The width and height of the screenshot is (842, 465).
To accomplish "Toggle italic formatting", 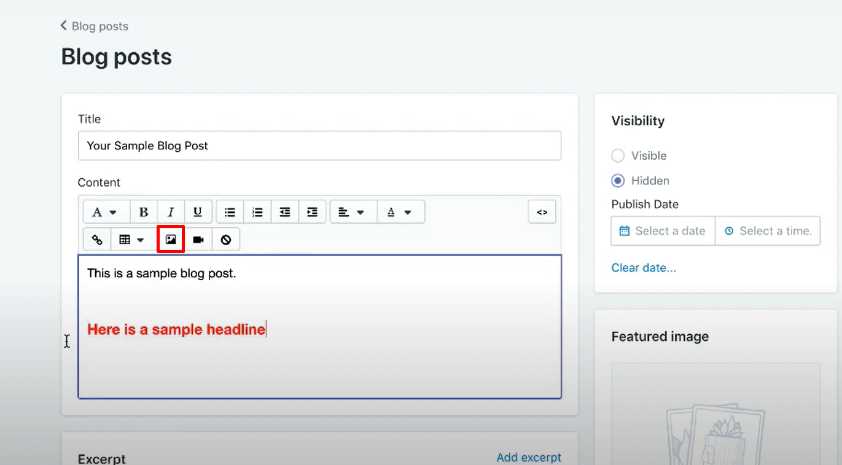I will click(x=171, y=212).
